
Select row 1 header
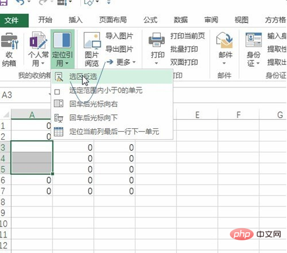[5, 126]
